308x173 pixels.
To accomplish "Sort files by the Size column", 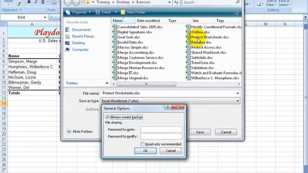I will [202, 21].
